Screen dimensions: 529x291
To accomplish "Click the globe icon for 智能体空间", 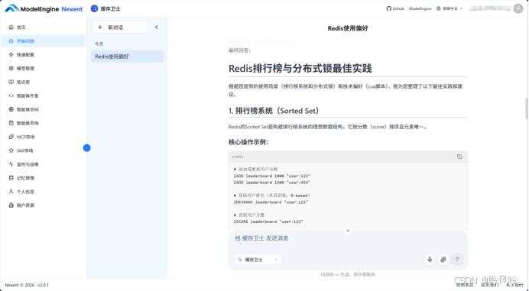I will point(11,109).
